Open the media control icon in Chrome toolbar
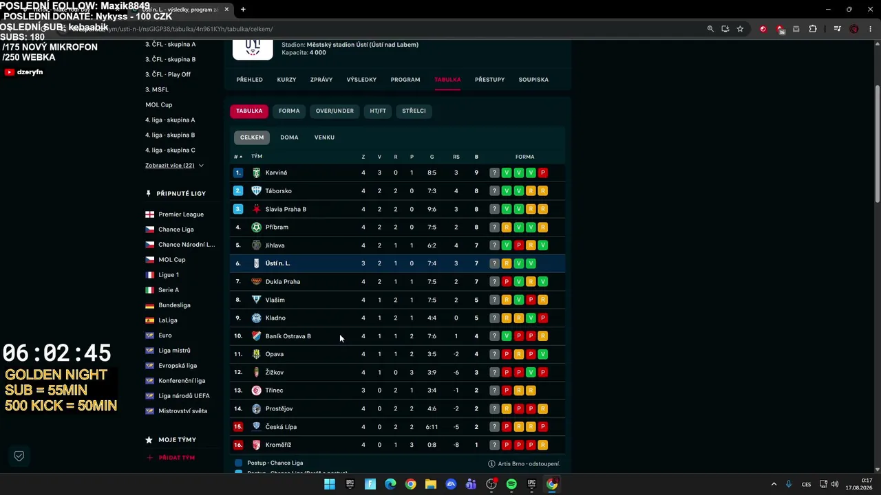 837,29
